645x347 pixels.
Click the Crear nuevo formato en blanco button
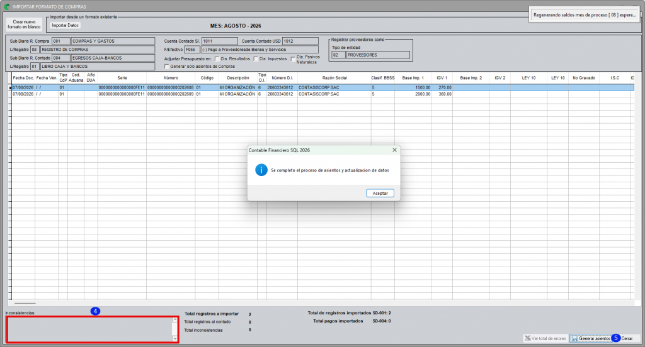[24, 25]
